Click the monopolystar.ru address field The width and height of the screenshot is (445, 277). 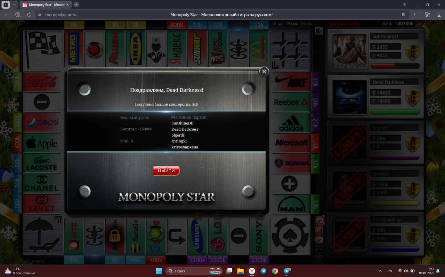coord(61,15)
